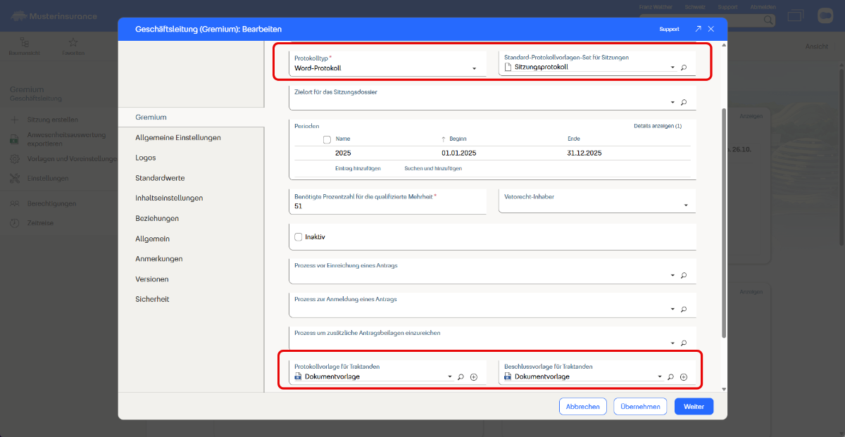
Task: Expand the Protokolltyp dropdown
Action: click(474, 68)
